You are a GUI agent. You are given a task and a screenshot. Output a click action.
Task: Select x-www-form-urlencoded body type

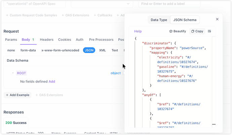[x=60, y=50]
